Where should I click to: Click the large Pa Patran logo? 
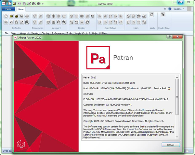98,58
